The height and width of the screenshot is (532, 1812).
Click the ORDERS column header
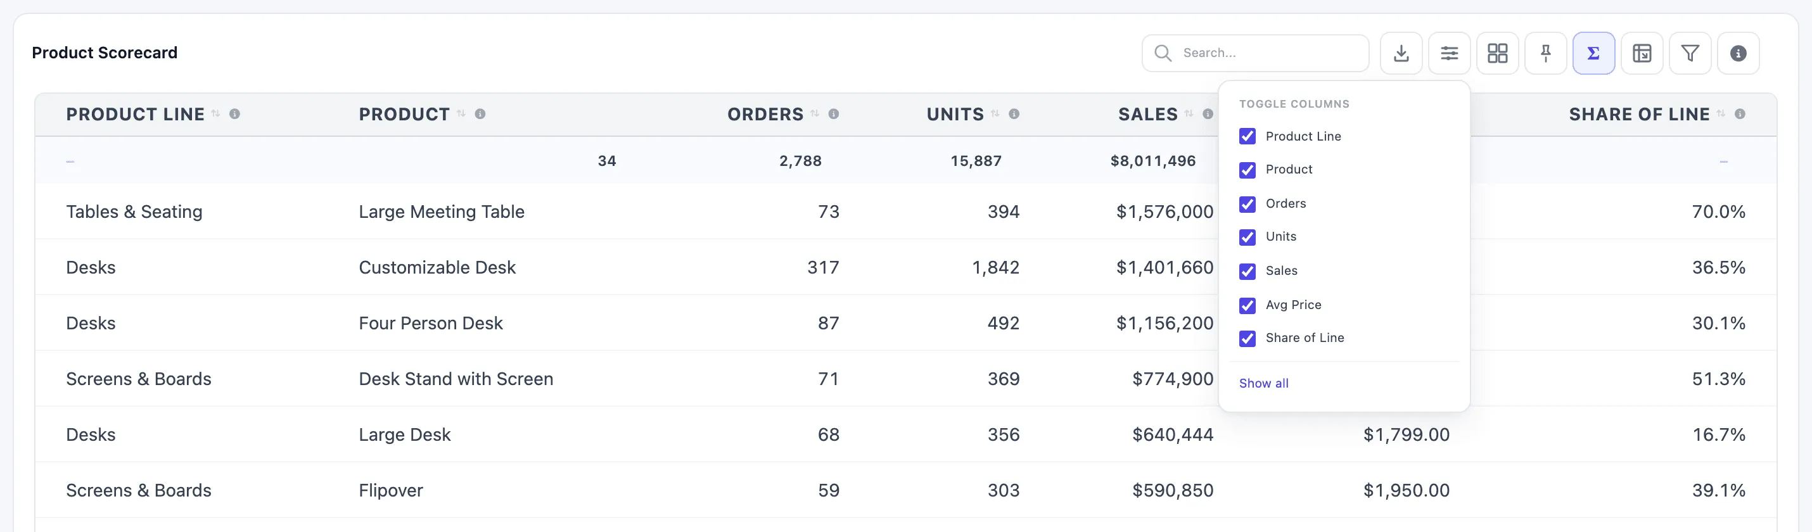[x=765, y=114]
